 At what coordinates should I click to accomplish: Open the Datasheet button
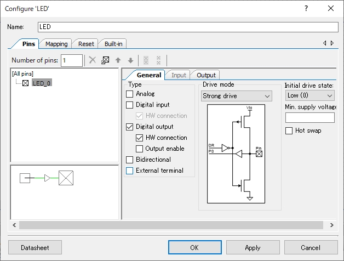pyautogui.click(x=35, y=247)
